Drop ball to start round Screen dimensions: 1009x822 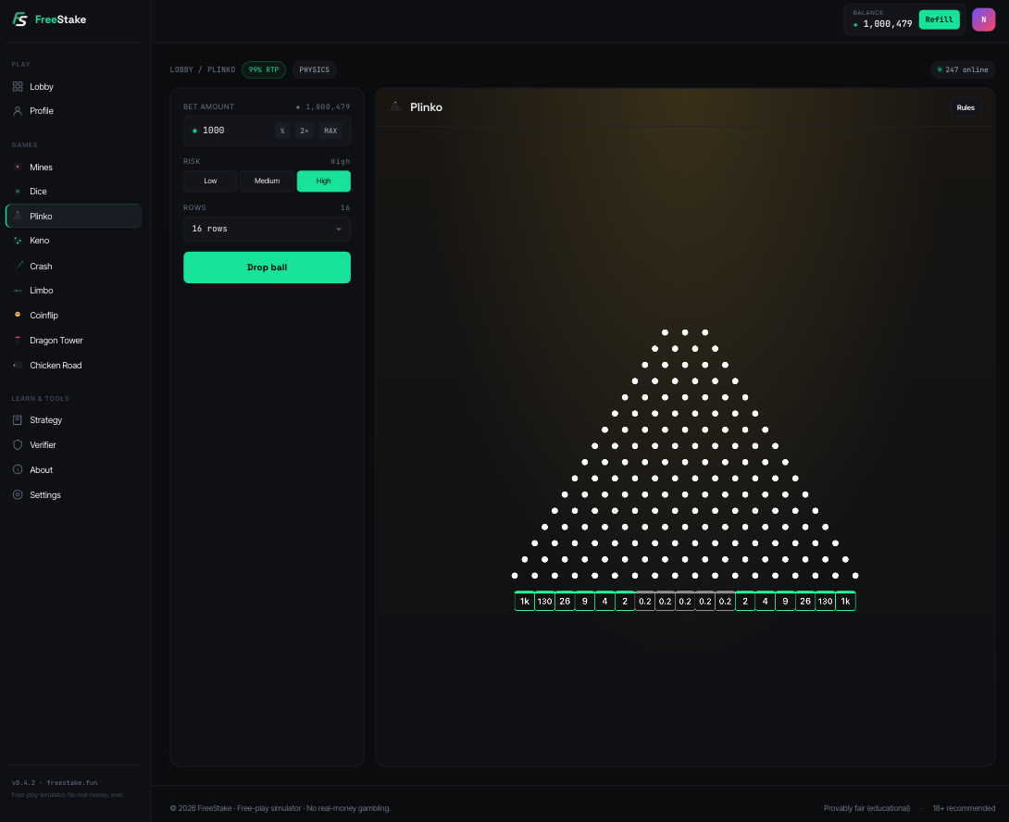point(267,268)
